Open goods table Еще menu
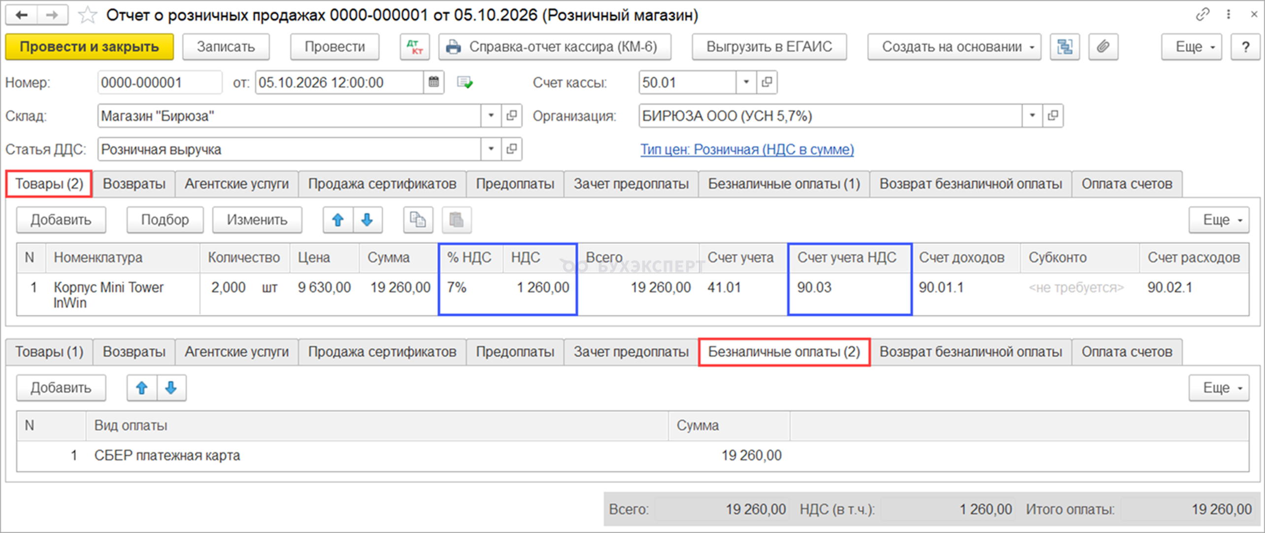Screen dimensions: 1265x533 click(x=1219, y=220)
